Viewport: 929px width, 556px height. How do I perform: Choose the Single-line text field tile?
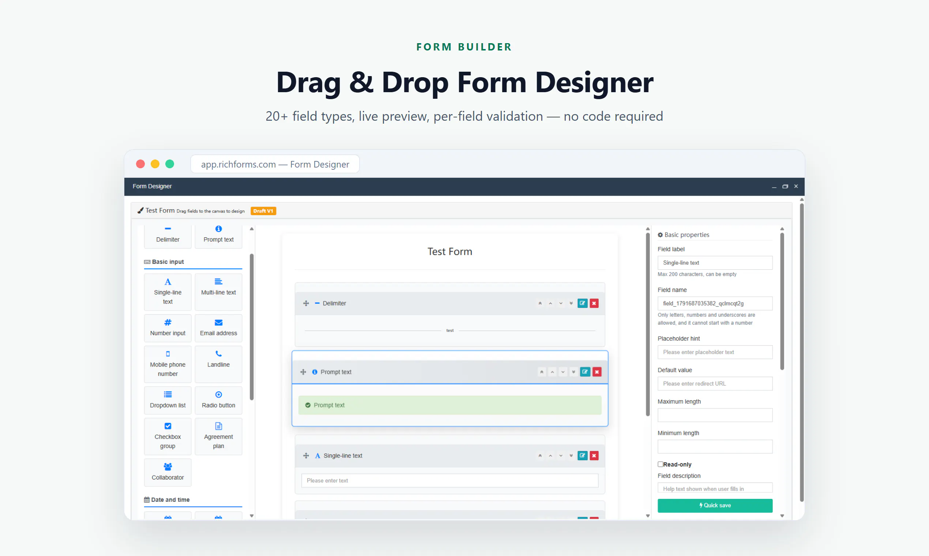pos(168,292)
